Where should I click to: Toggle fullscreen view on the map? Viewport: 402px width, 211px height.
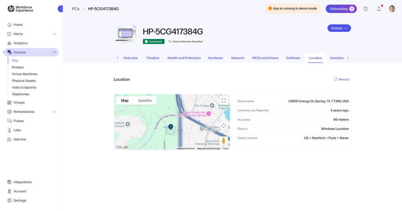223,100
